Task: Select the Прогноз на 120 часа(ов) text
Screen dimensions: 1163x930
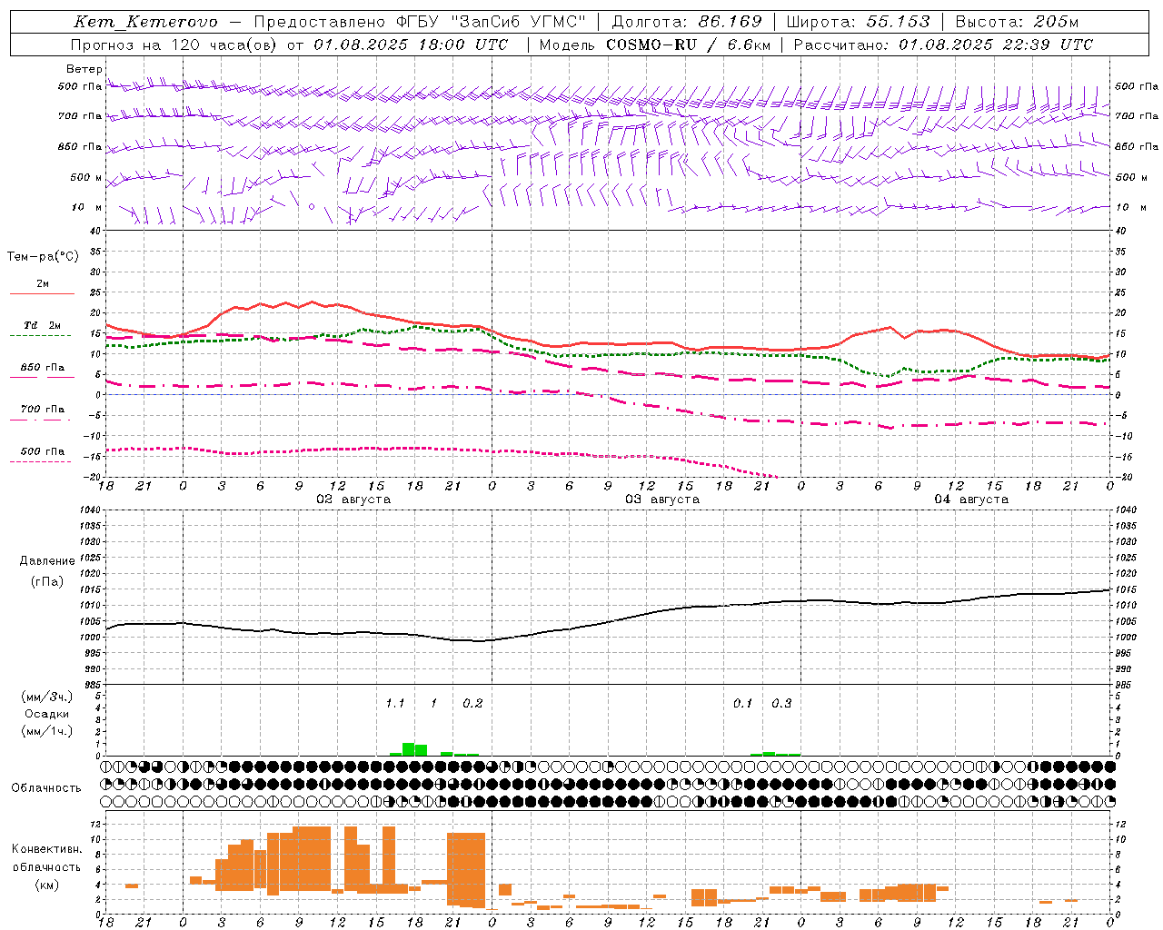Action: (x=174, y=45)
